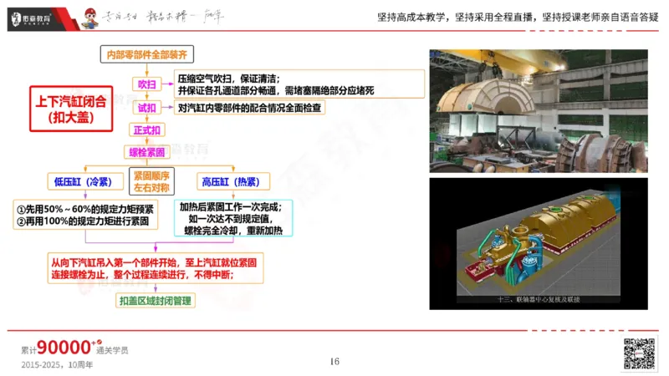The image size is (669, 376).
Task: Click the '正式扣' step box
Action: (x=147, y=130)
